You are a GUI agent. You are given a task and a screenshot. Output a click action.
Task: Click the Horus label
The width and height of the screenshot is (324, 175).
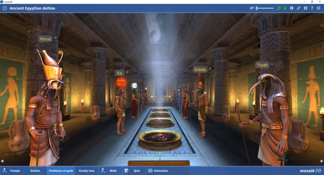[45, 39]
